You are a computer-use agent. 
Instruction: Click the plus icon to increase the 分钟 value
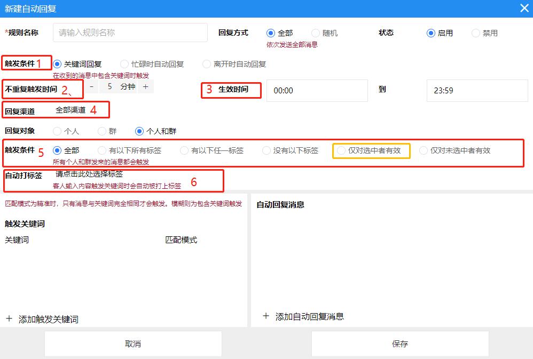(x=146, y=86)
